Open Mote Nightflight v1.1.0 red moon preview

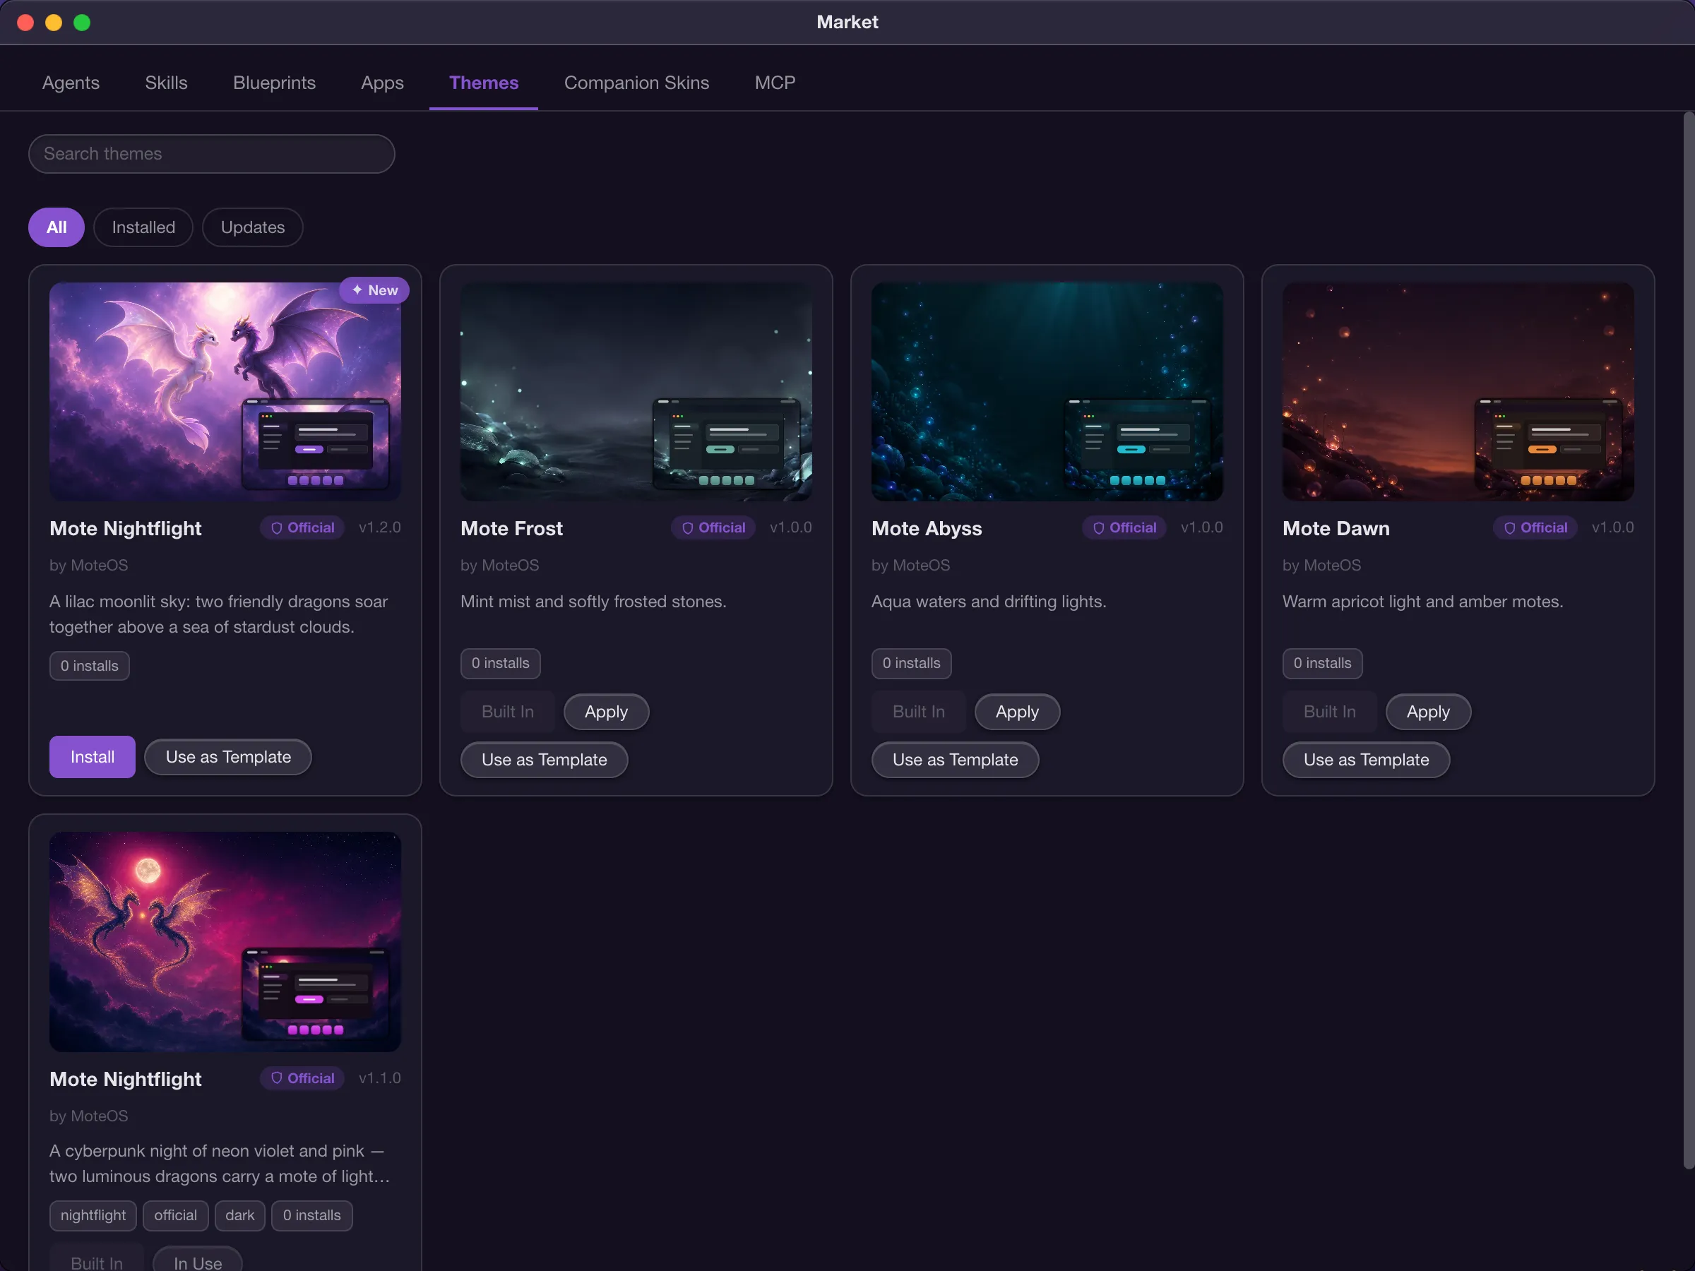[x=225, y=941]
